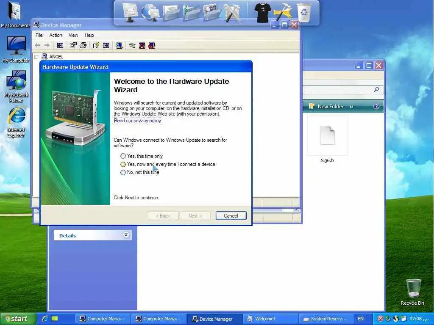The height and width of the screenshot is (325, 434).
Task: Open the Action menu in Device Manager
Action: coord(56,35)
